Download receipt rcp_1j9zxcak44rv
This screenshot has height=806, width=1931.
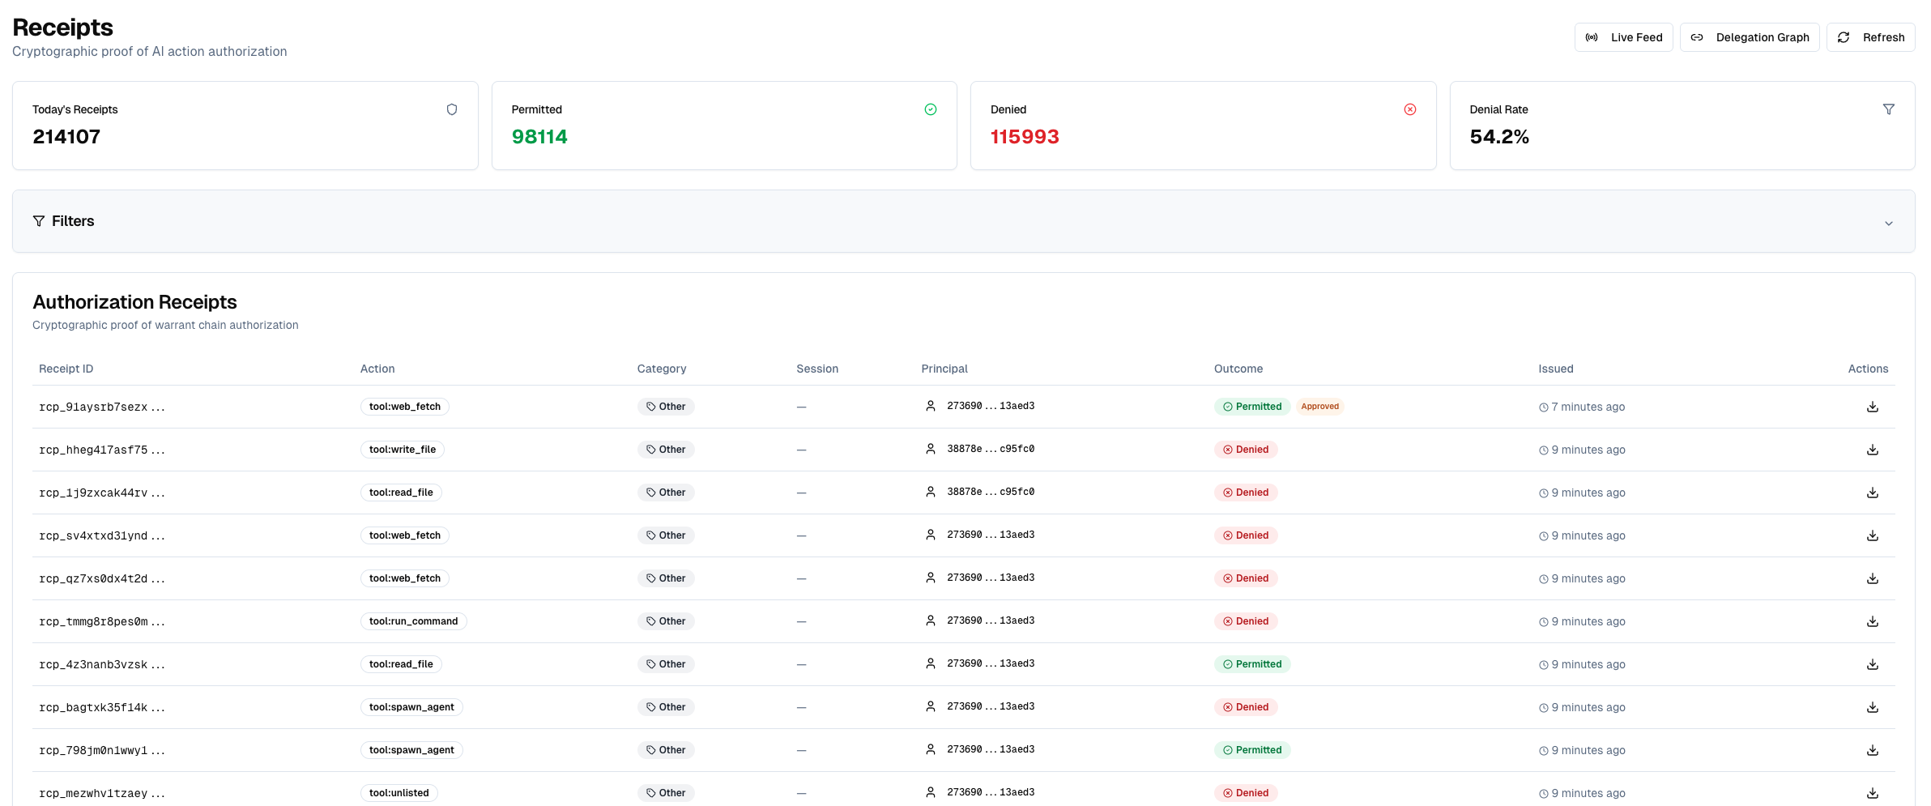coord(1873,493)
